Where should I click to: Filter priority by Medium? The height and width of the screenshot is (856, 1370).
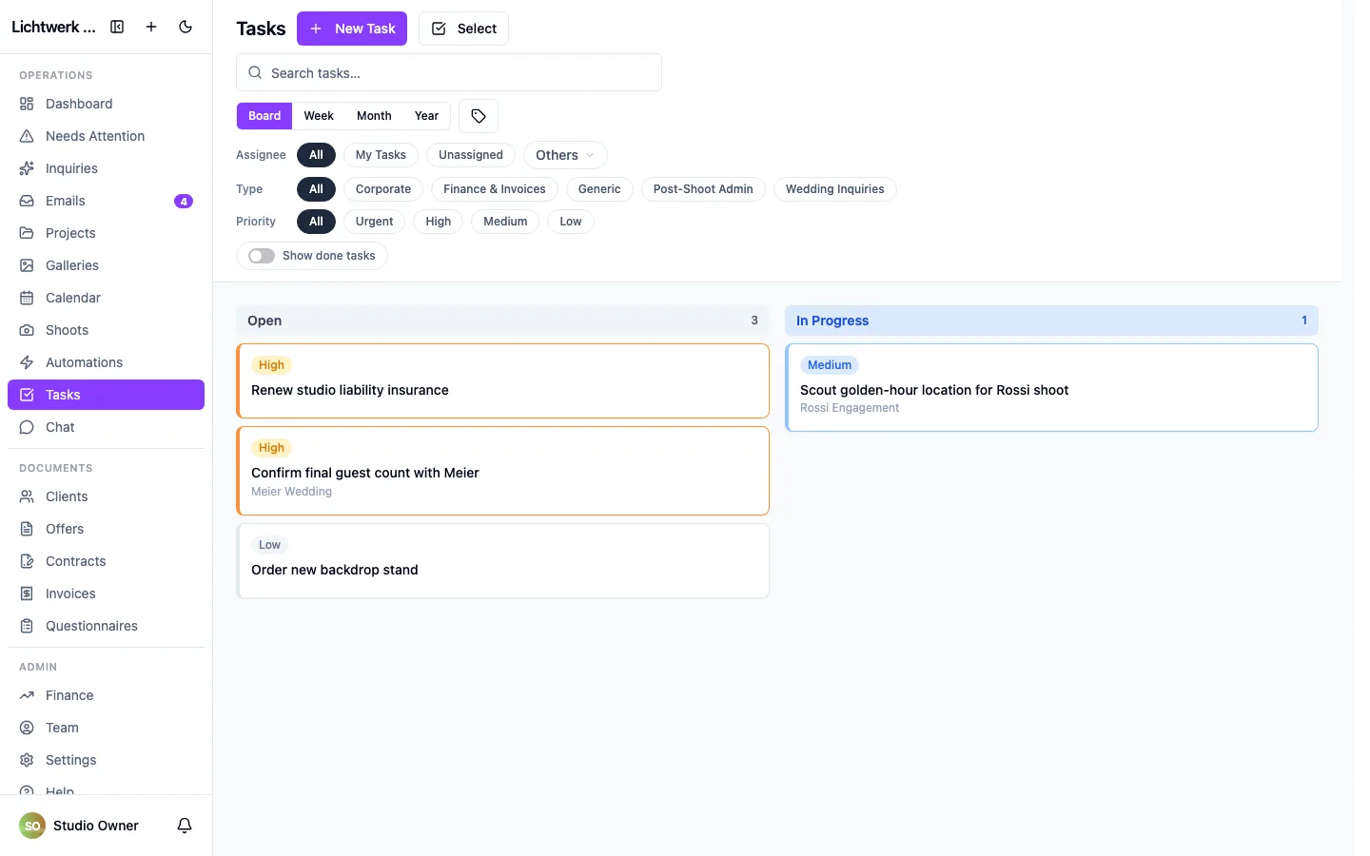(505, 222)
